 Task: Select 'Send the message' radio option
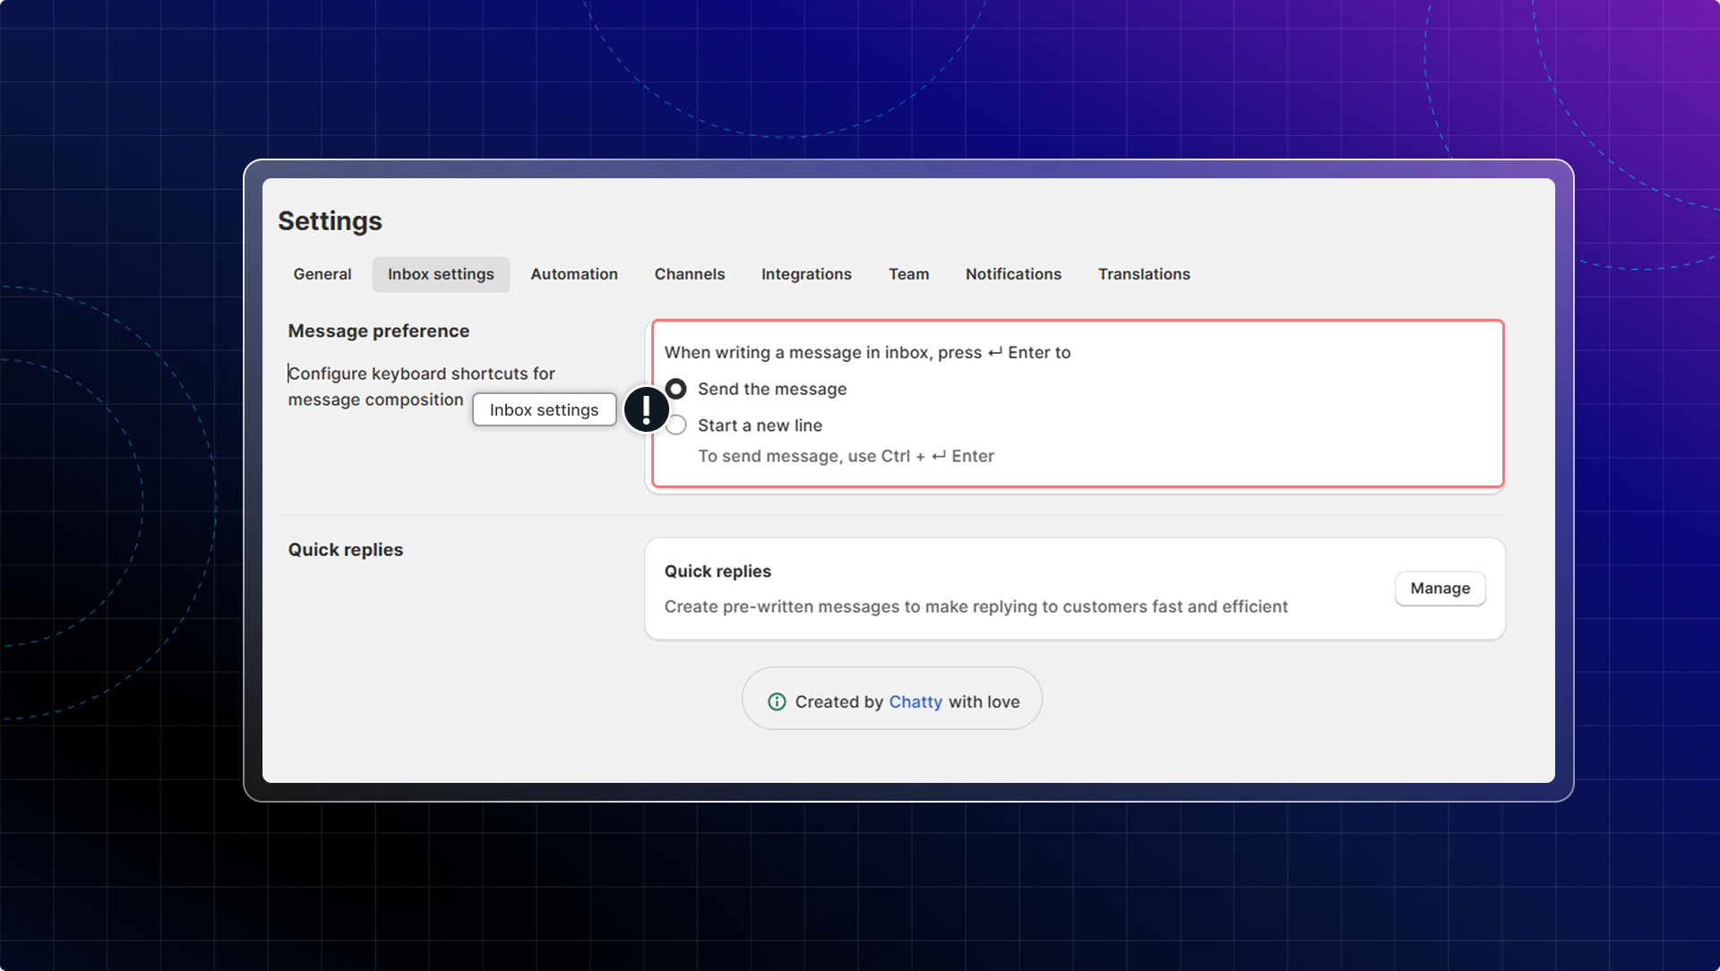[x=676, y=389]
